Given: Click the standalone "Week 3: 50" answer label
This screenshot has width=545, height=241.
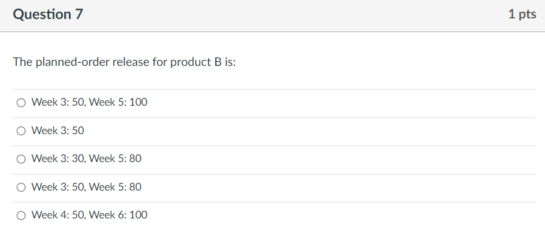Looking at the screenshot, I should [x=58, y=131].
